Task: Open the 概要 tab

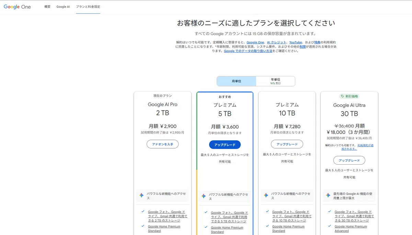Action: (47, 7)
